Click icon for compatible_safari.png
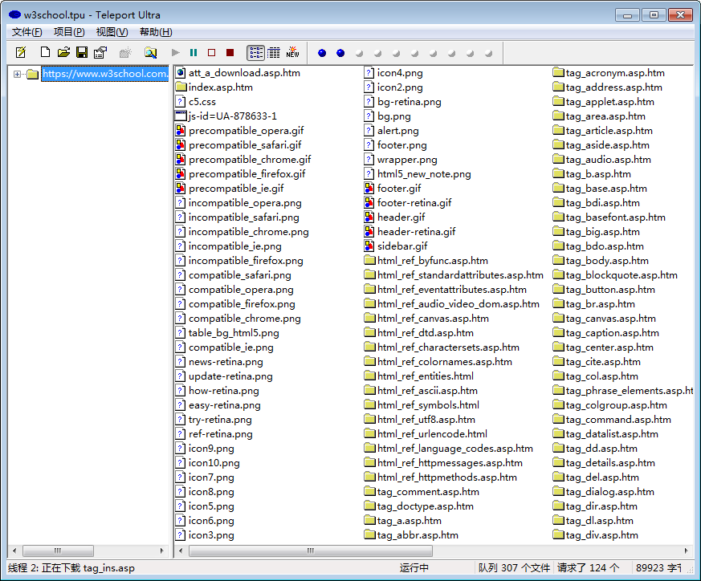This screenshot has height=581, width=701. point(180,275)
